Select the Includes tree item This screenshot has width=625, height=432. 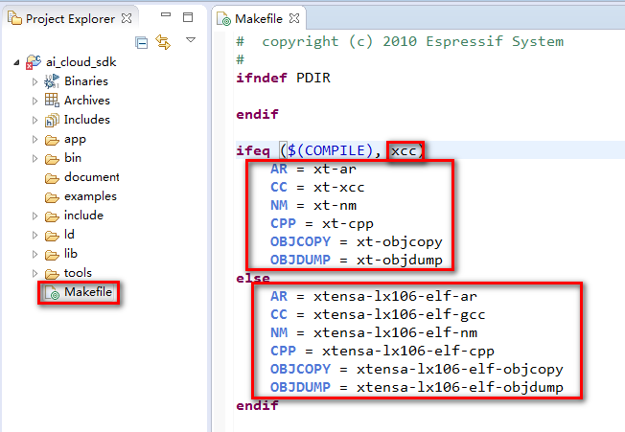[x=87, y=120]
